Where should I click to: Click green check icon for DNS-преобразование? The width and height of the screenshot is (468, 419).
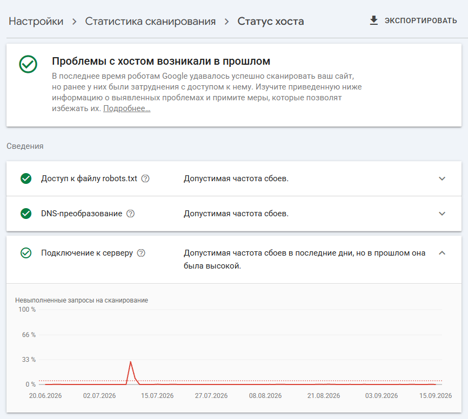pyautogui.click(x=26, y=214)
